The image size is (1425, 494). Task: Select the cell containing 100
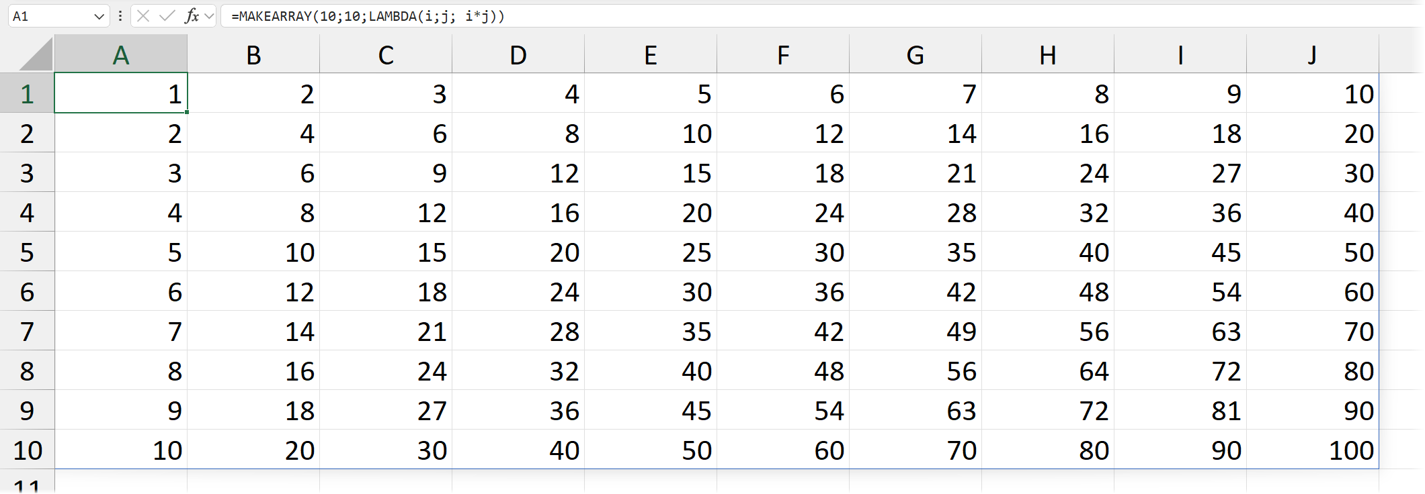point(1312,450)
